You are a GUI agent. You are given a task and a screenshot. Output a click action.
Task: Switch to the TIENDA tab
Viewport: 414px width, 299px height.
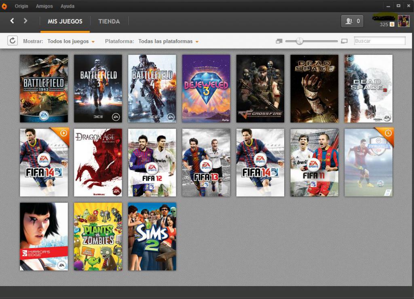(109, 21)
